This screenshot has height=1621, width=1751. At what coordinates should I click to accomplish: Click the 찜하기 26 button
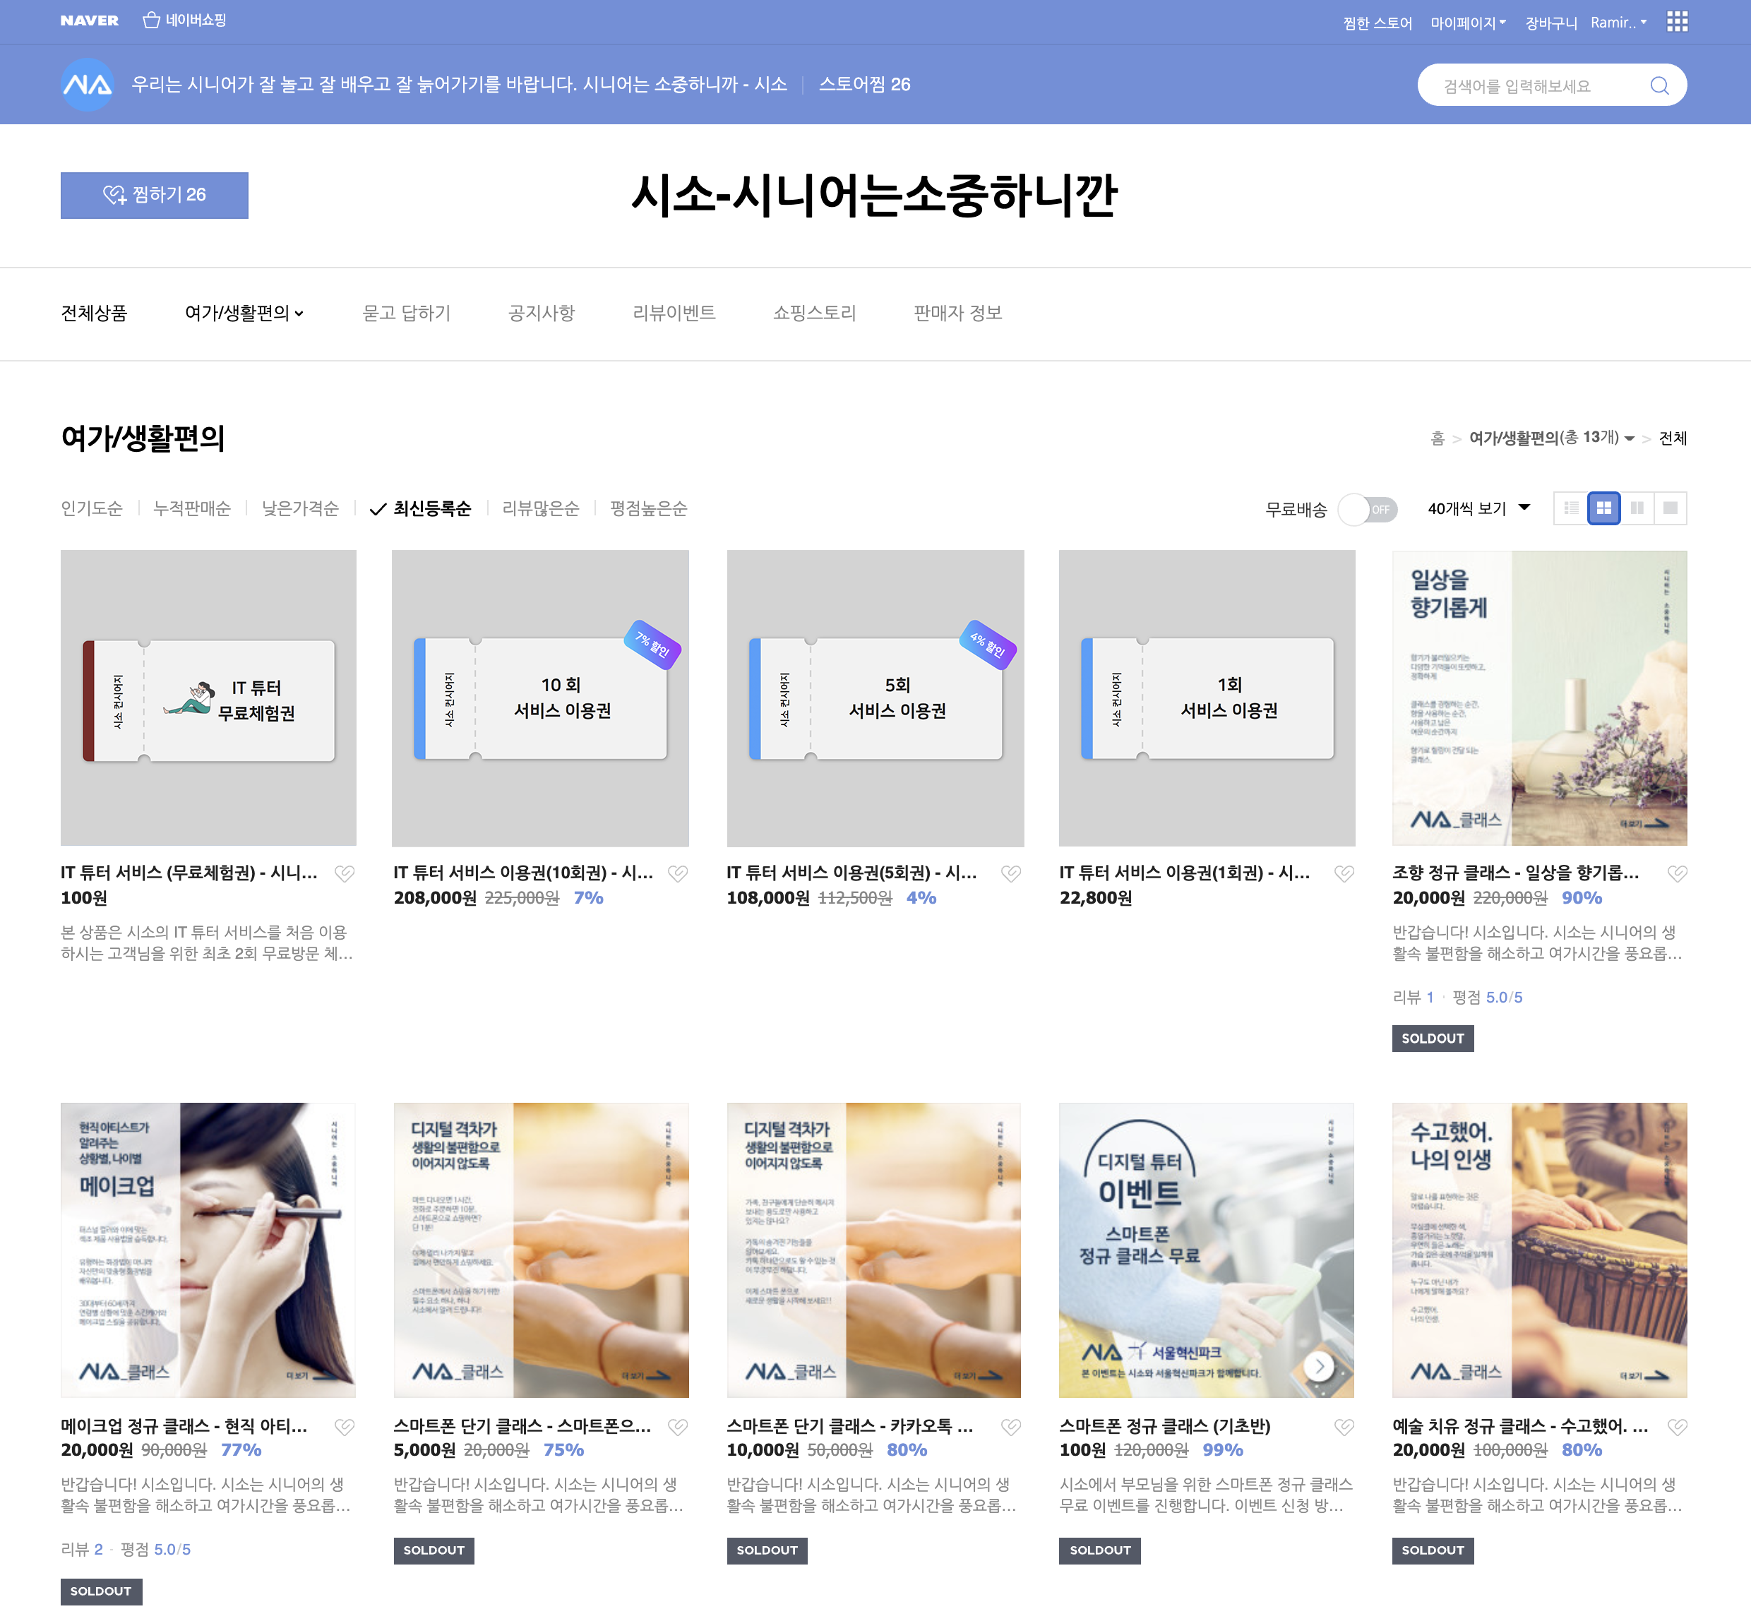pos(155,195)
